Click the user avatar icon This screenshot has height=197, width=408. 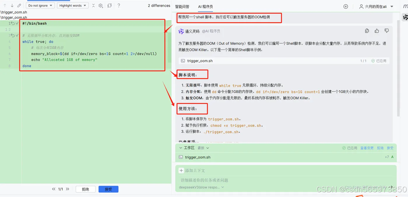[361, 6]
